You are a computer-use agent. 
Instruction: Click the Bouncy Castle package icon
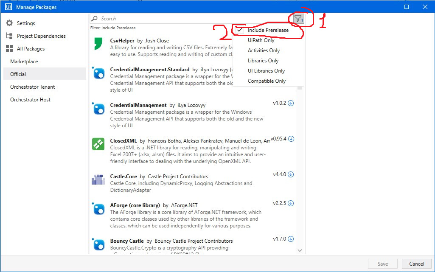pyautogui.click(x=98, y=244)
